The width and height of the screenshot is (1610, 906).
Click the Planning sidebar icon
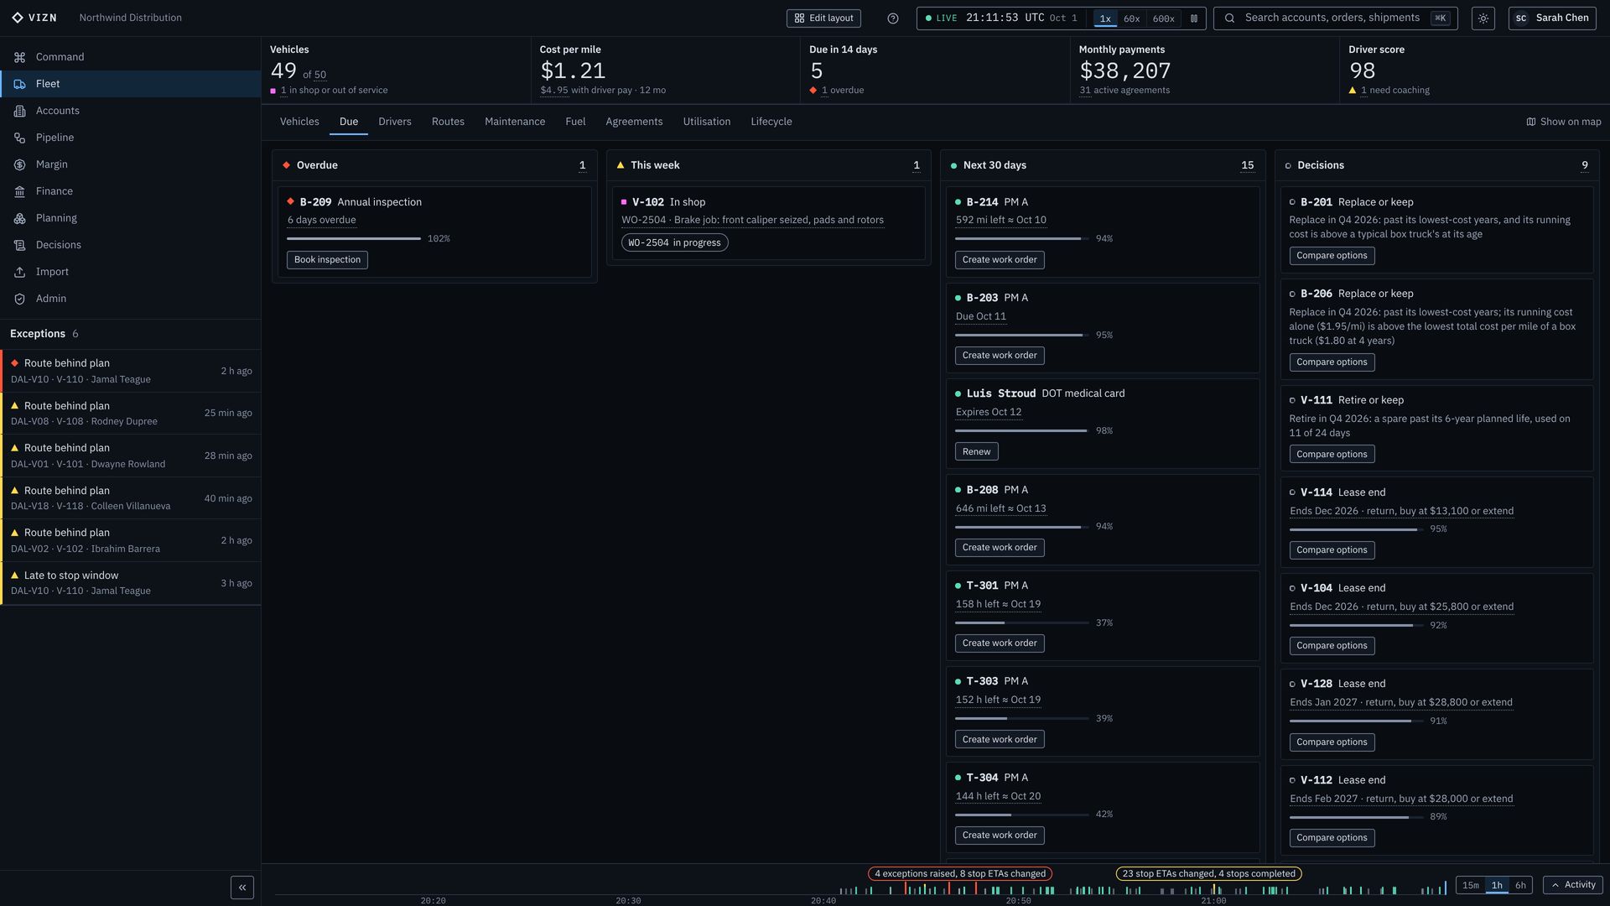point(19,218)
